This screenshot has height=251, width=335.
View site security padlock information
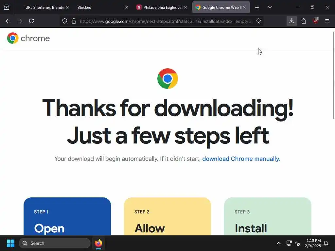click(x=74, y=21)
